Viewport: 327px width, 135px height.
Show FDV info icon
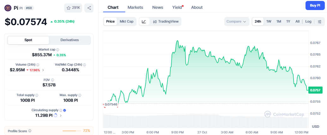click(x=52, y=80)
